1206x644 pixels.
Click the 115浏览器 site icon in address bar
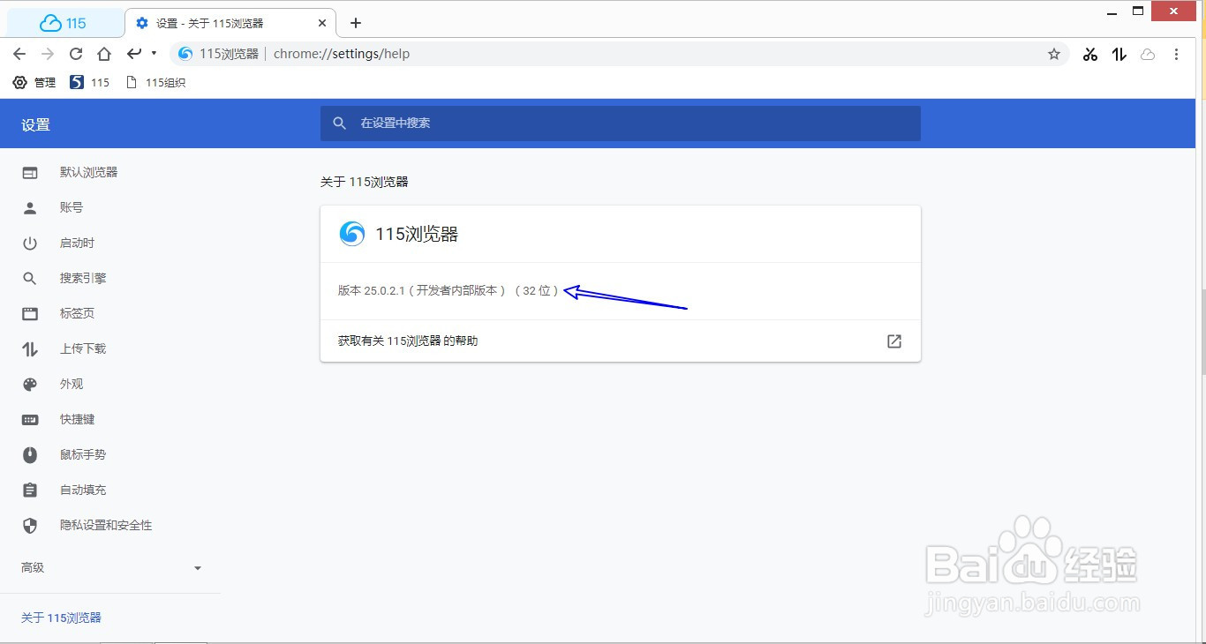tap(185, 54)
